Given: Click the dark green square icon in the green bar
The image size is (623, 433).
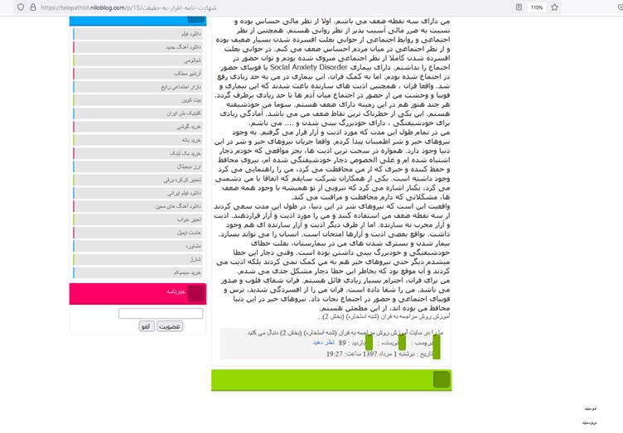Looking at the screenshot, I should 442,379.
